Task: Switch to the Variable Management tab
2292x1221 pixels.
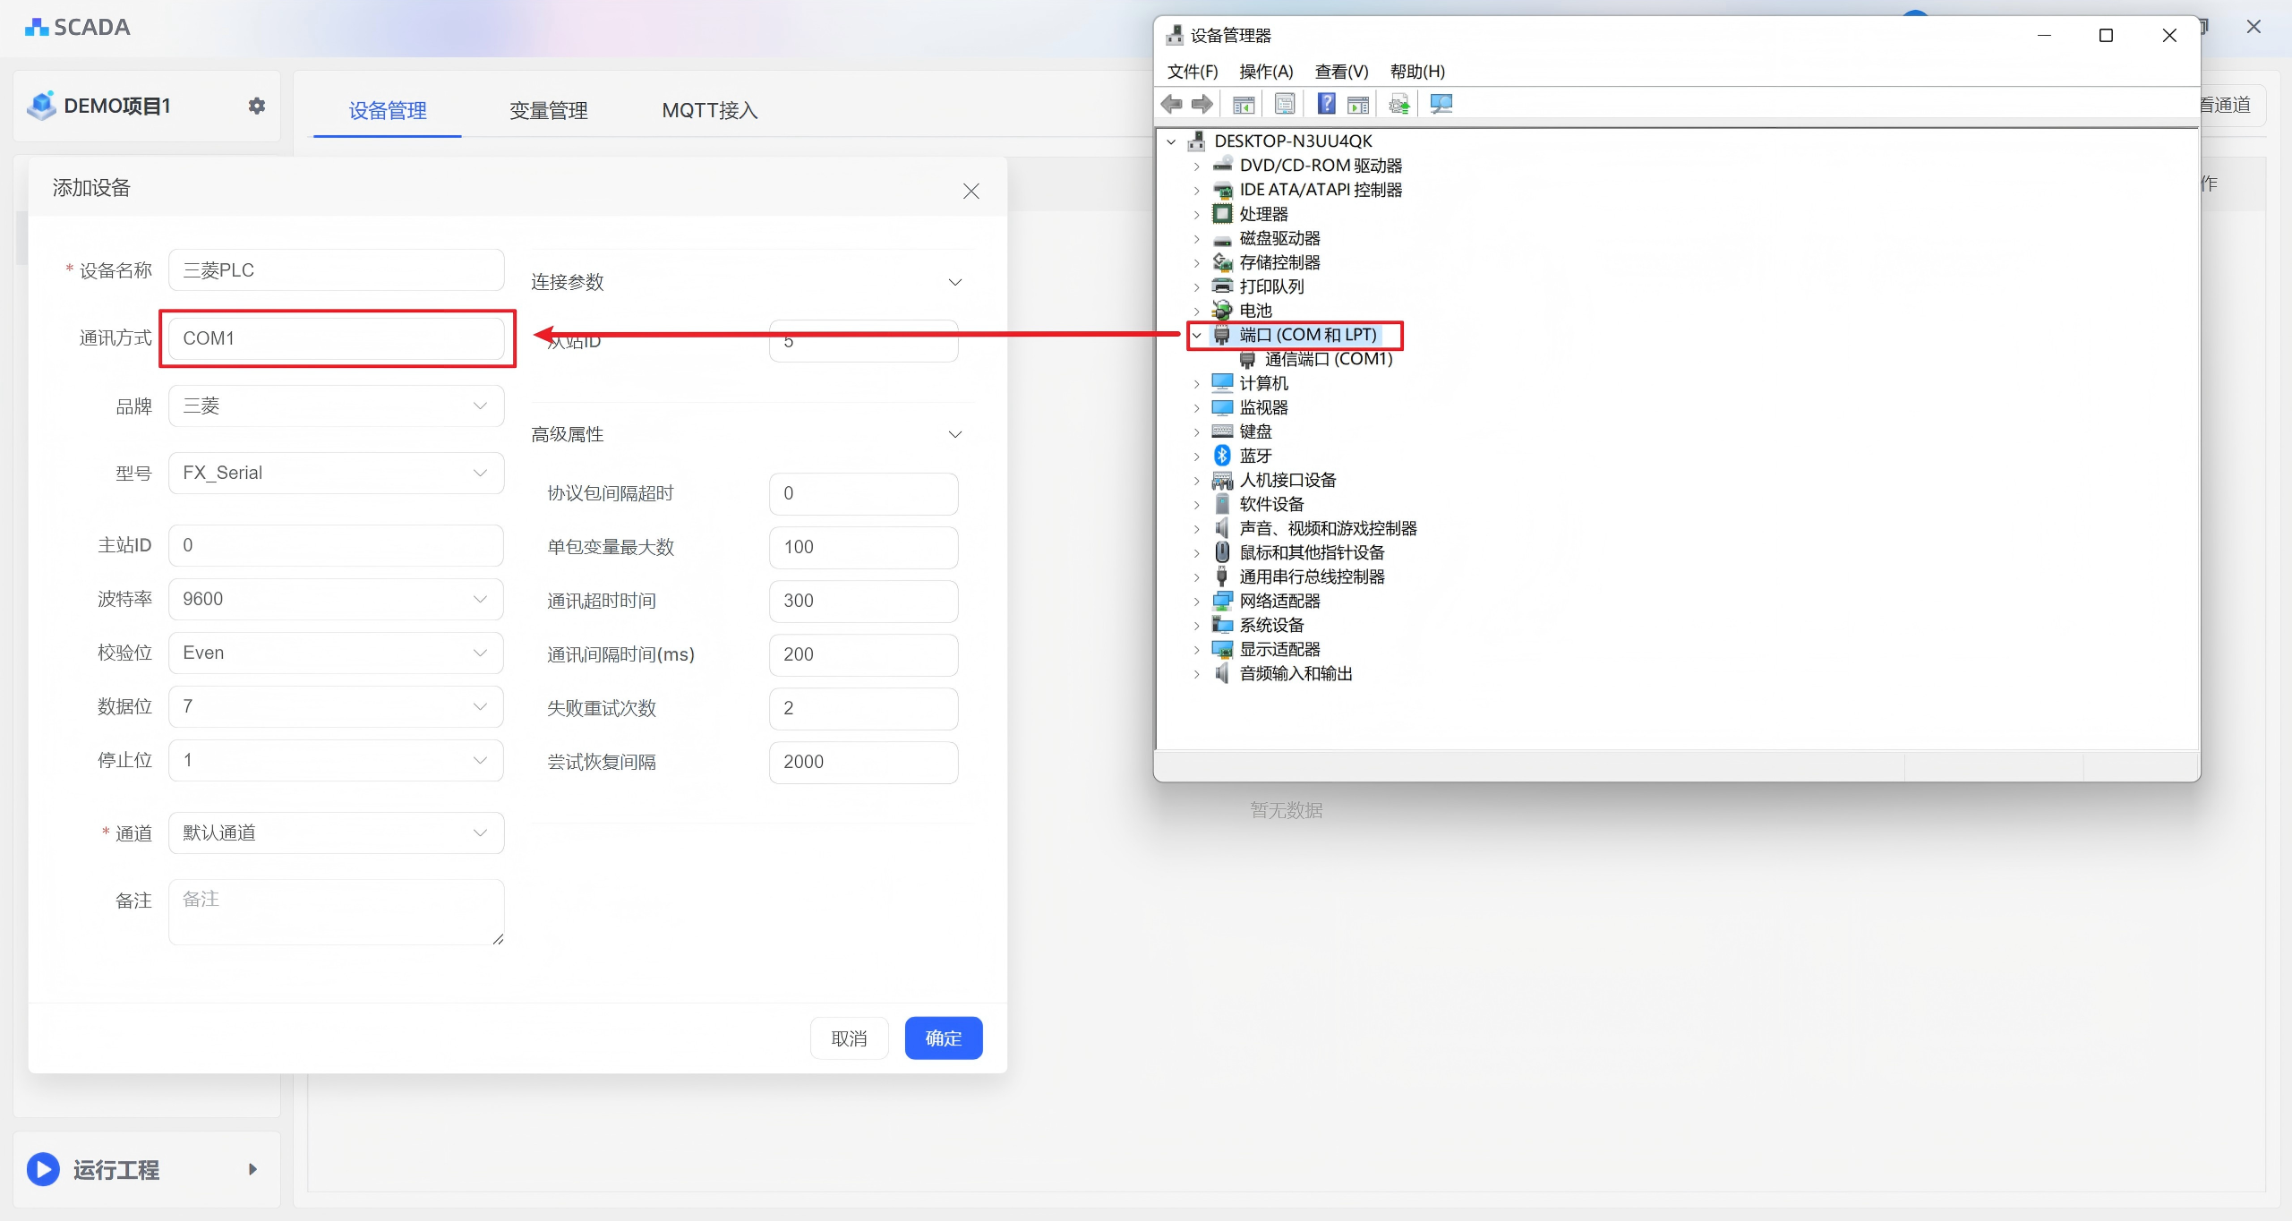Action: coord(548,110)
